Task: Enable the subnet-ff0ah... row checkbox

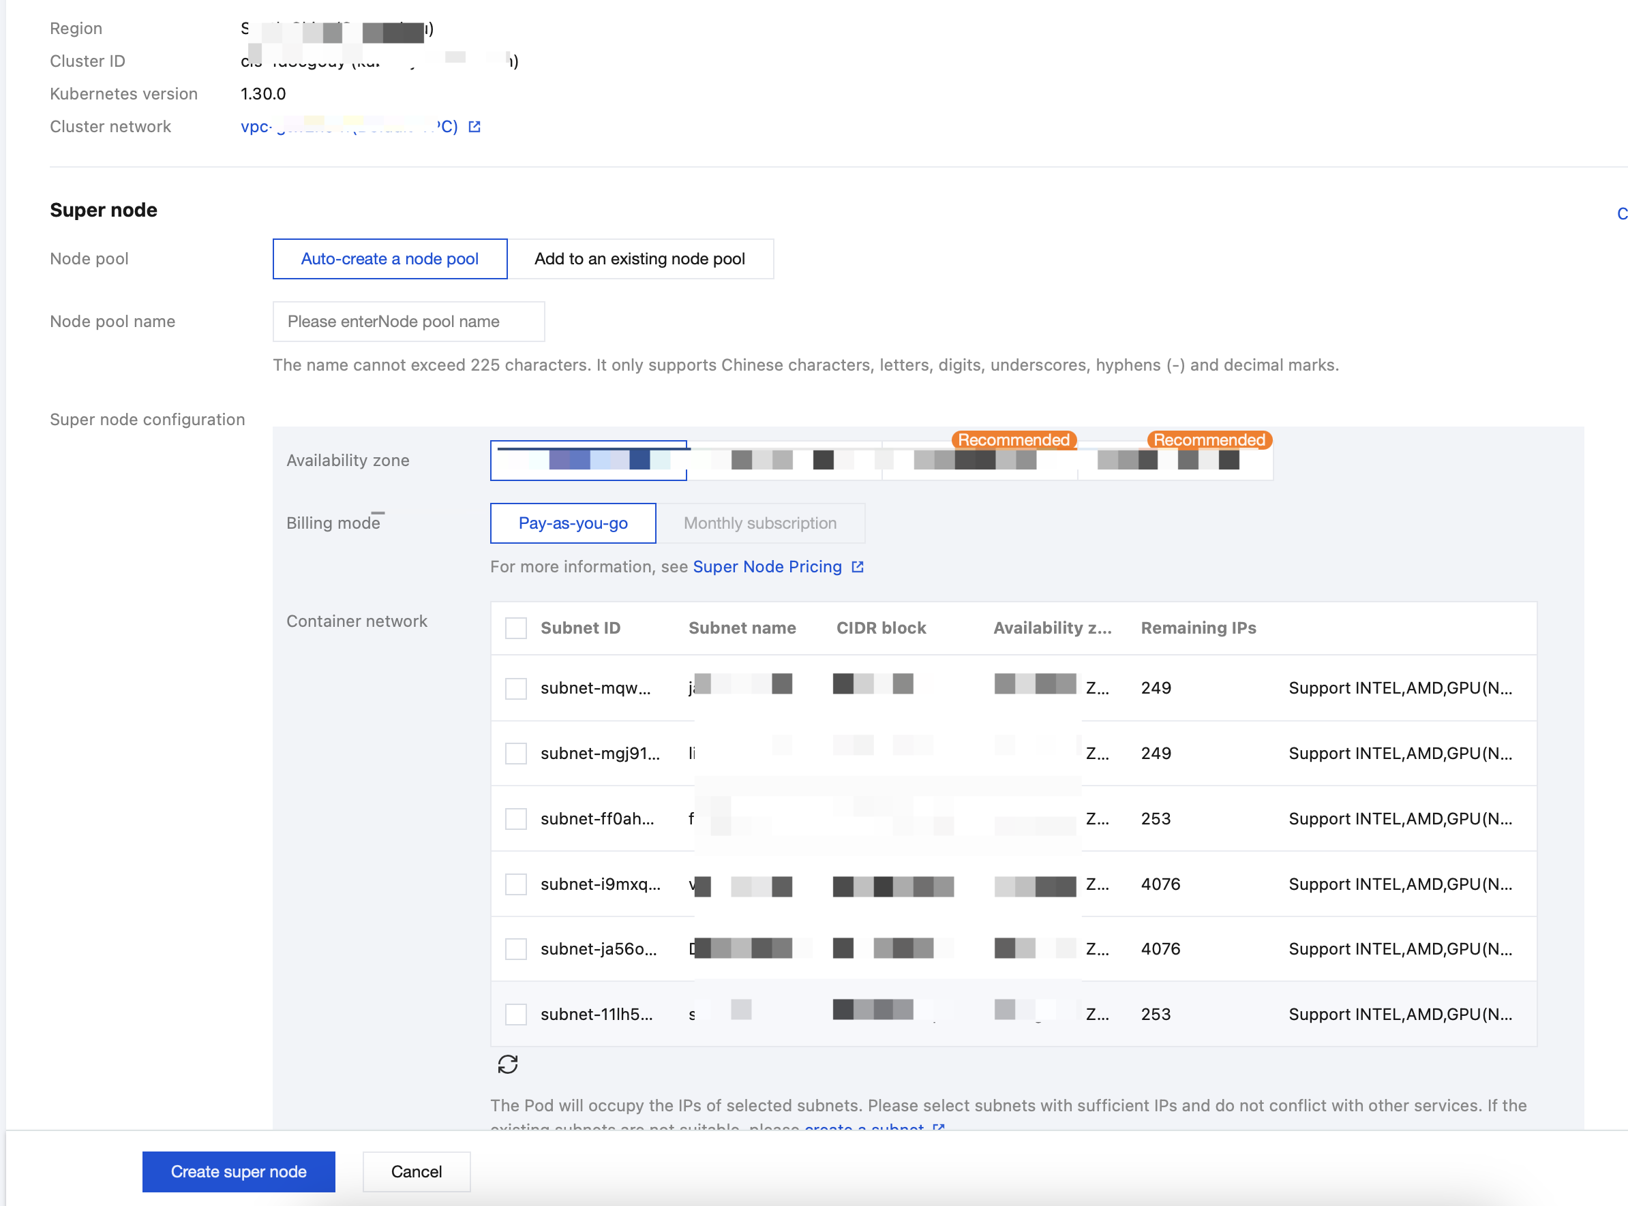Action: pyautogui.click(x=515, y=819)
